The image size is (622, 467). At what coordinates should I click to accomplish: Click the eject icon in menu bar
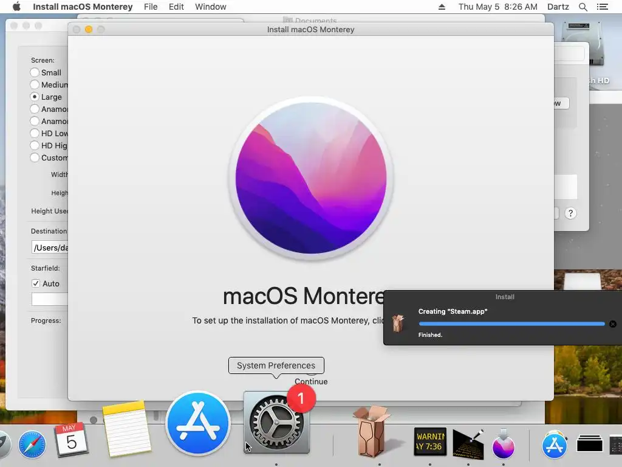[x=442, y=7]
